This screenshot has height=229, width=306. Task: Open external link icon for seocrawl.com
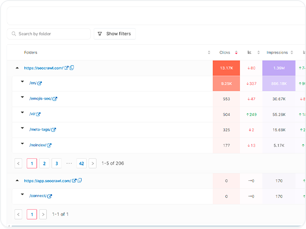pyautogui.click(x=67, y=68)
